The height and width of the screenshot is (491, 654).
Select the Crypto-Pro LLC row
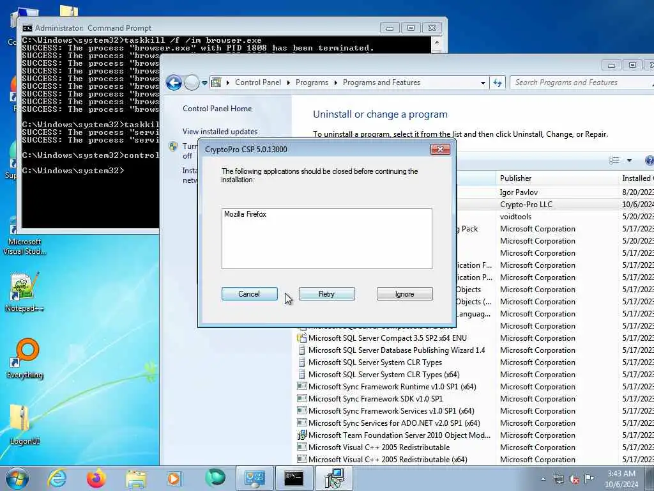click(x=526, y=205)
